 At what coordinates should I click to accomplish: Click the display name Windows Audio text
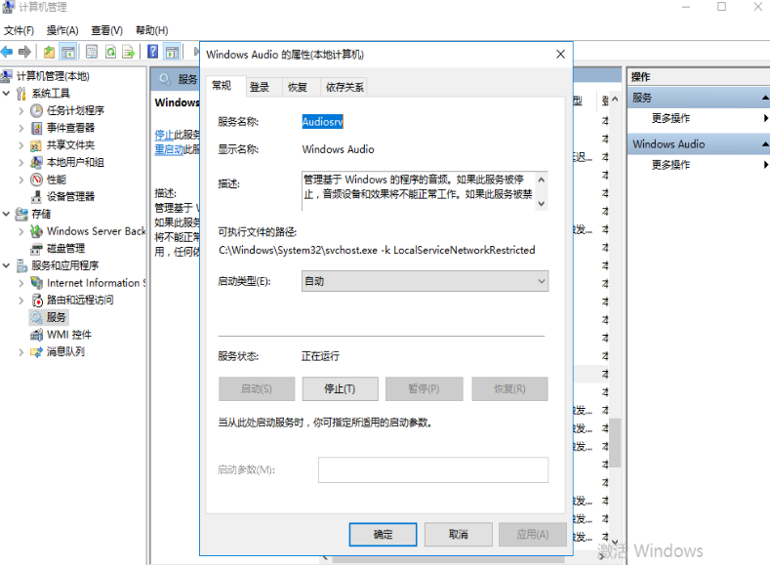pyautogui.click(x=338, y=149)
